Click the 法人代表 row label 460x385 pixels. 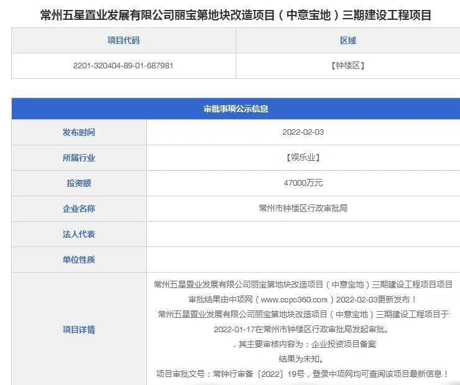(x=78, y=234)
